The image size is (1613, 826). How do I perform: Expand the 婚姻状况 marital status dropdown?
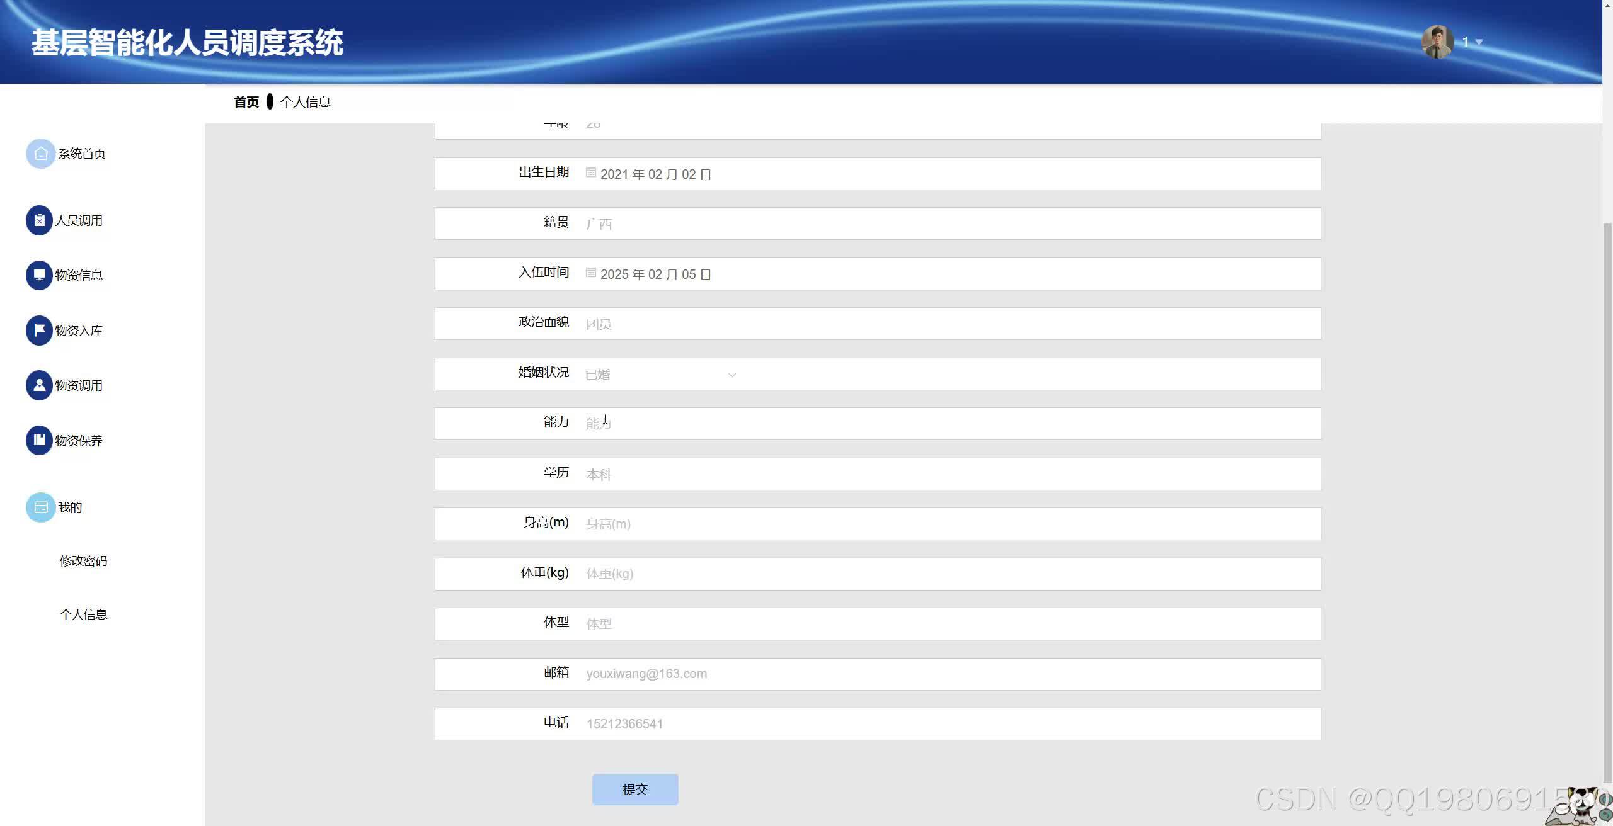click(x=732, y=374)
